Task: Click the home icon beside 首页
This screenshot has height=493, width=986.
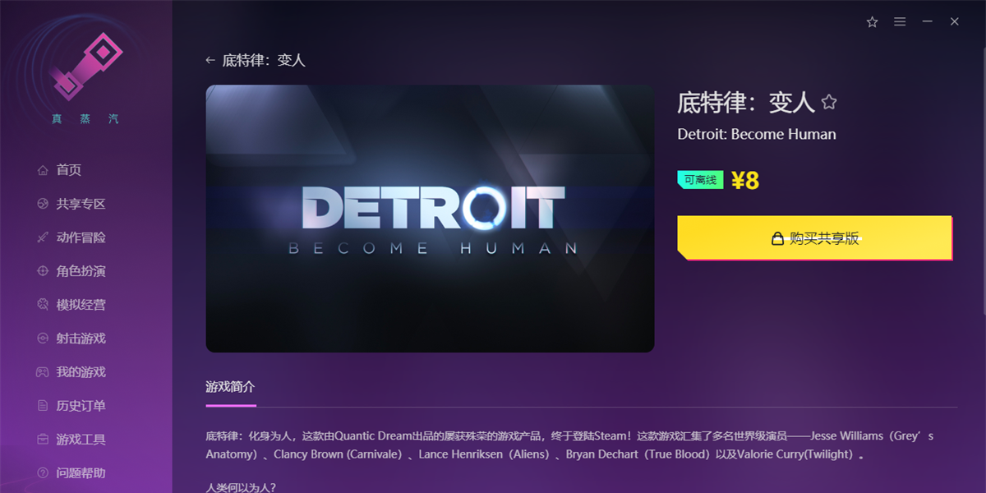Action: 43,170
